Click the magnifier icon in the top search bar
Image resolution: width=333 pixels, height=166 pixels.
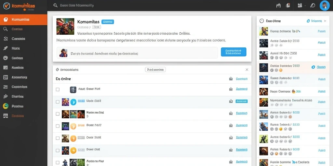[x=55, y=6]
